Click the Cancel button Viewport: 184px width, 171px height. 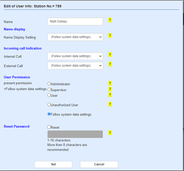[x=99, y=164]
